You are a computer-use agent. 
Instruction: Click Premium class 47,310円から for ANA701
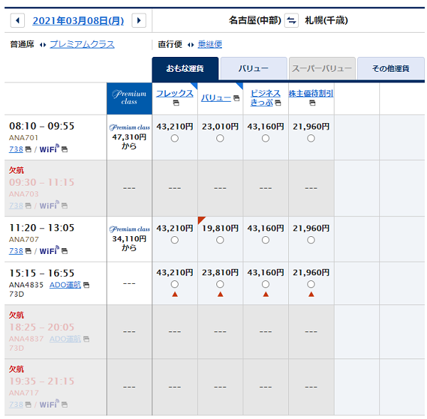tap(130, 137)
